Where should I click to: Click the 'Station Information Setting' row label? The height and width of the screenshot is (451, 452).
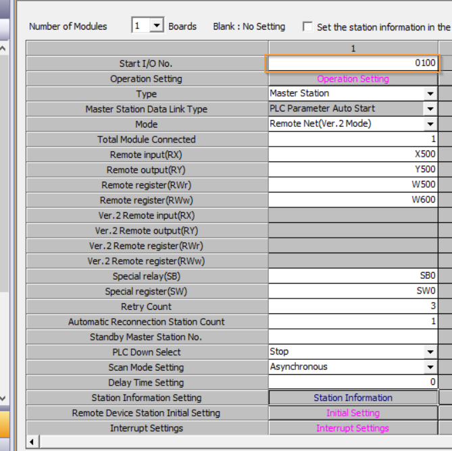click(x=147, y=398)
